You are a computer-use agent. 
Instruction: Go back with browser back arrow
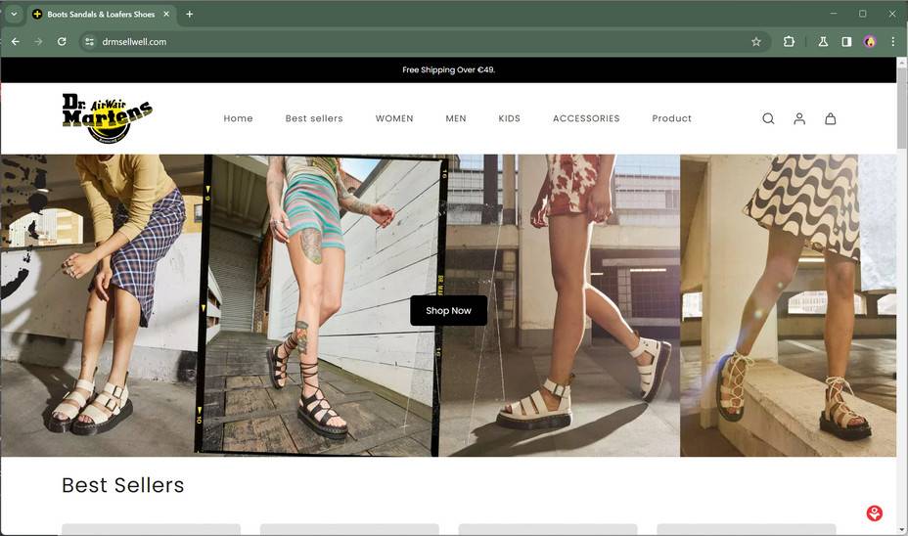(16, 42)
